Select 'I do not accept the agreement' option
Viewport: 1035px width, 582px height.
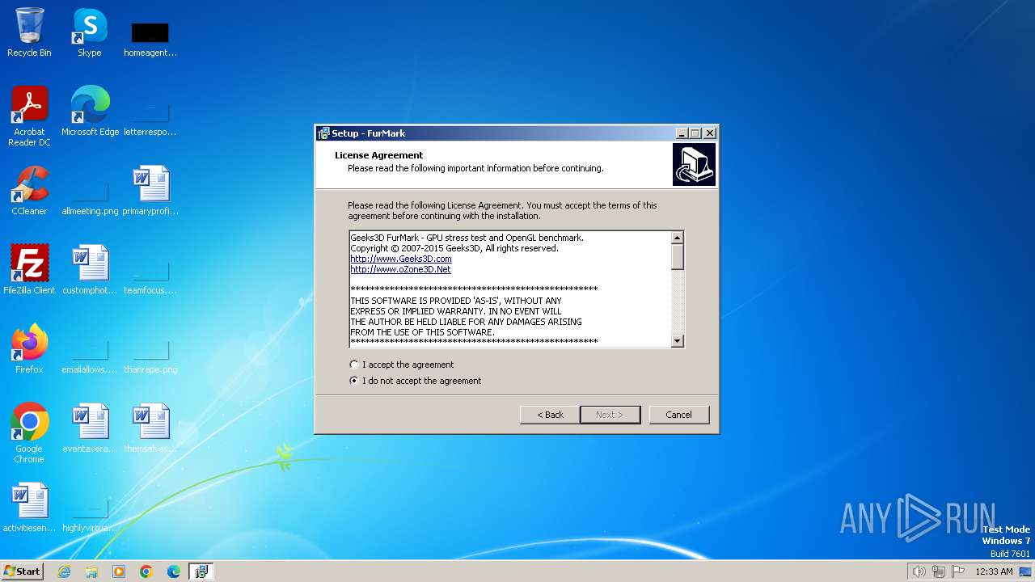(x=415, y=381)
